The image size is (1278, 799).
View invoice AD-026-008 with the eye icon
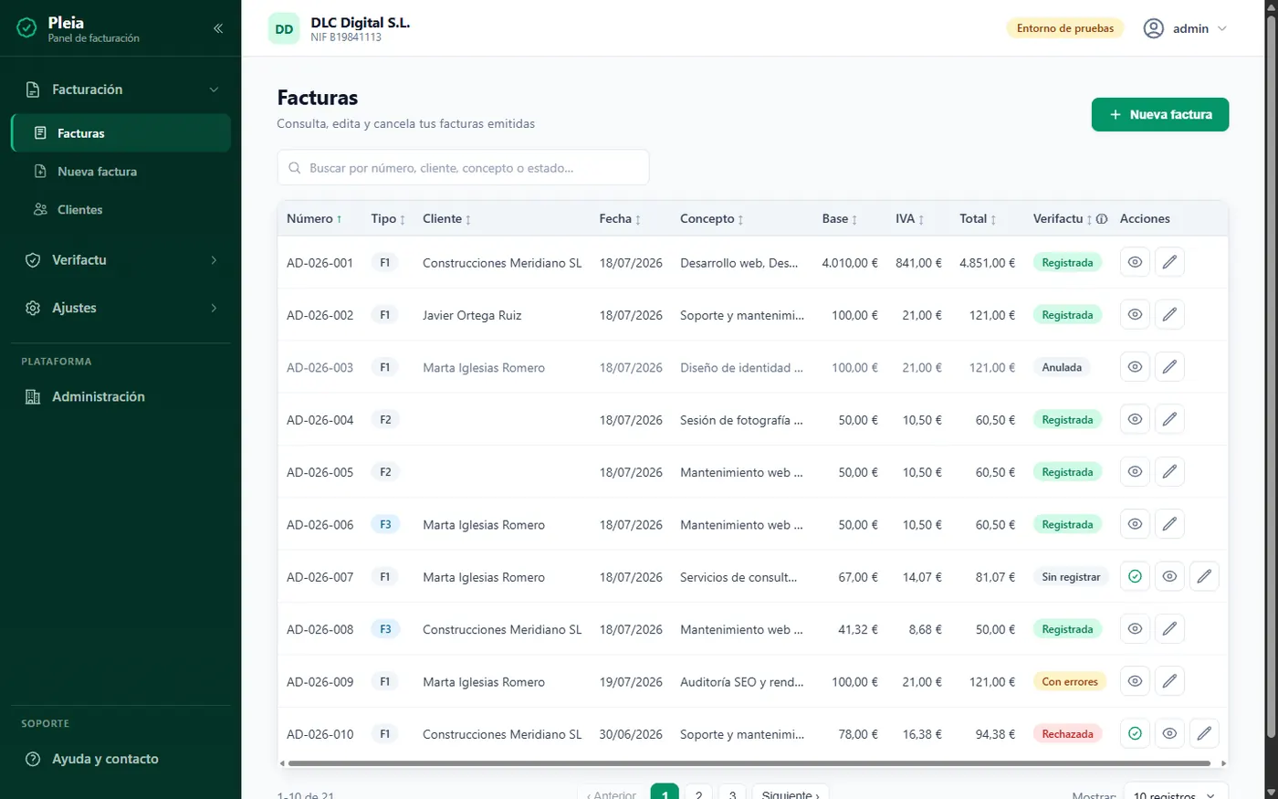[x=1135, y=629]
